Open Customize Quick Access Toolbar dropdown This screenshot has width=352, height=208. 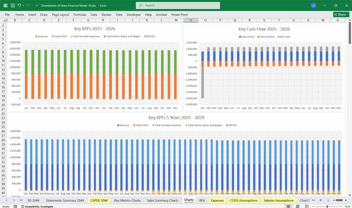click(37, 6)
